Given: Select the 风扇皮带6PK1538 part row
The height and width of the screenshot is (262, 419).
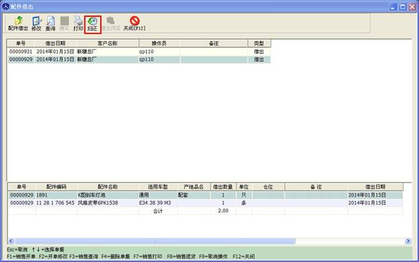Looking at the screenshot, I should coord(205,203).
